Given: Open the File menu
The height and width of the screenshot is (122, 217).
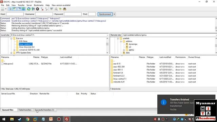Looking at the screenshot, I should (x=2, y=5).
